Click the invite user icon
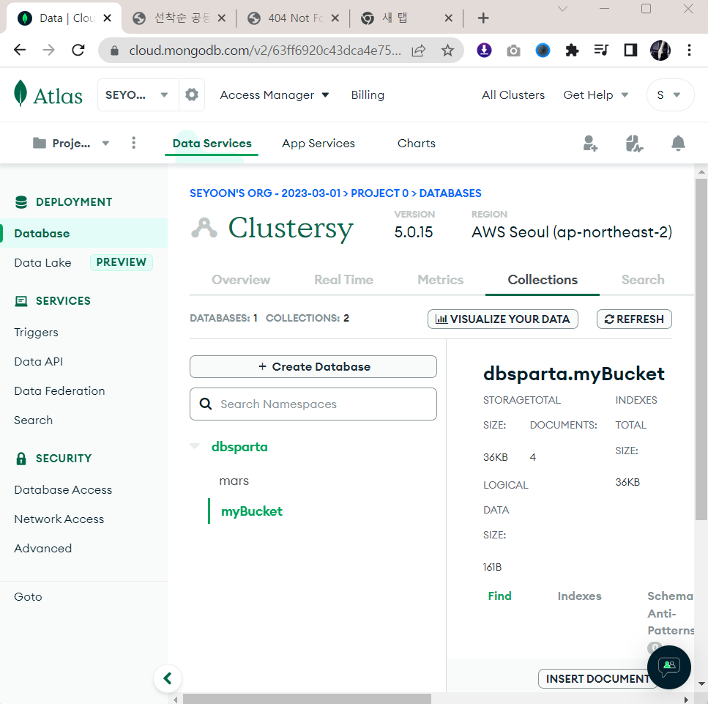This screenshot has height=704, width=708. (x=590, y=144)
